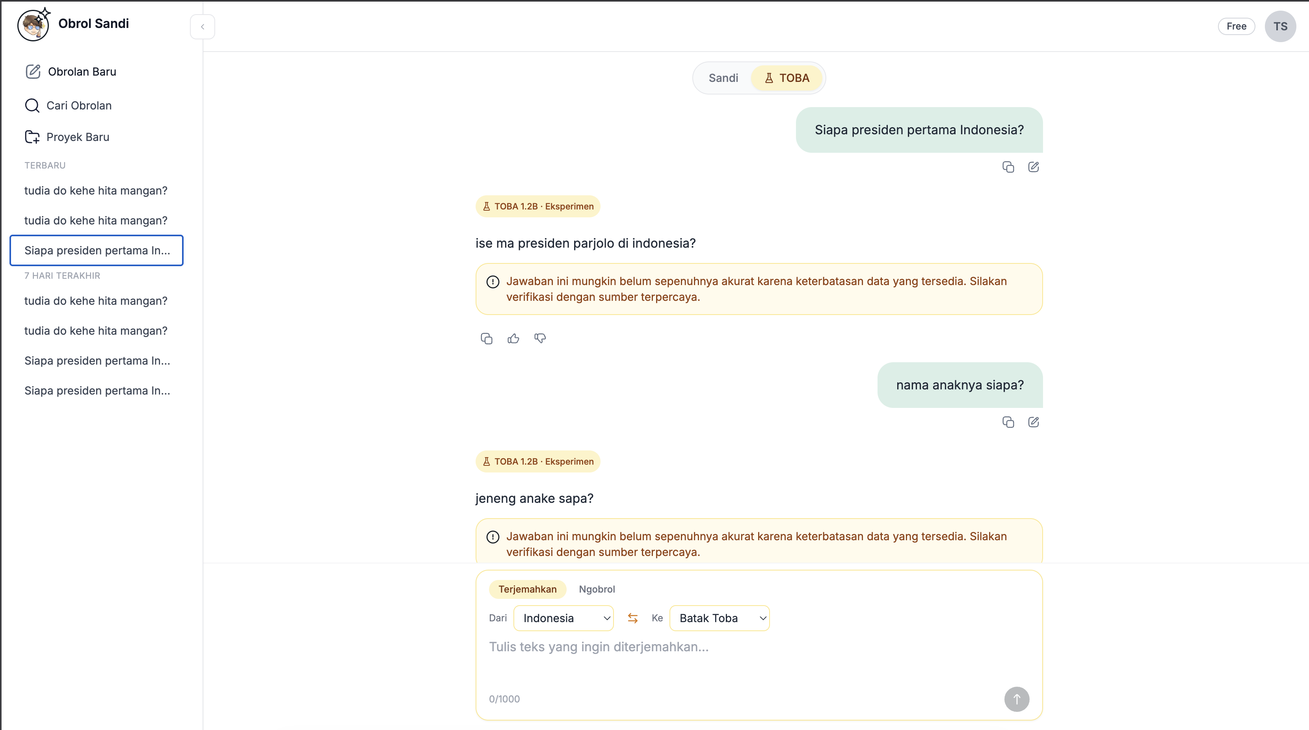
Task: Open the TS user profile avatar
Action: 1280,26
